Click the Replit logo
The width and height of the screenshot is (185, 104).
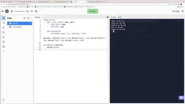(x=7, y=11)
